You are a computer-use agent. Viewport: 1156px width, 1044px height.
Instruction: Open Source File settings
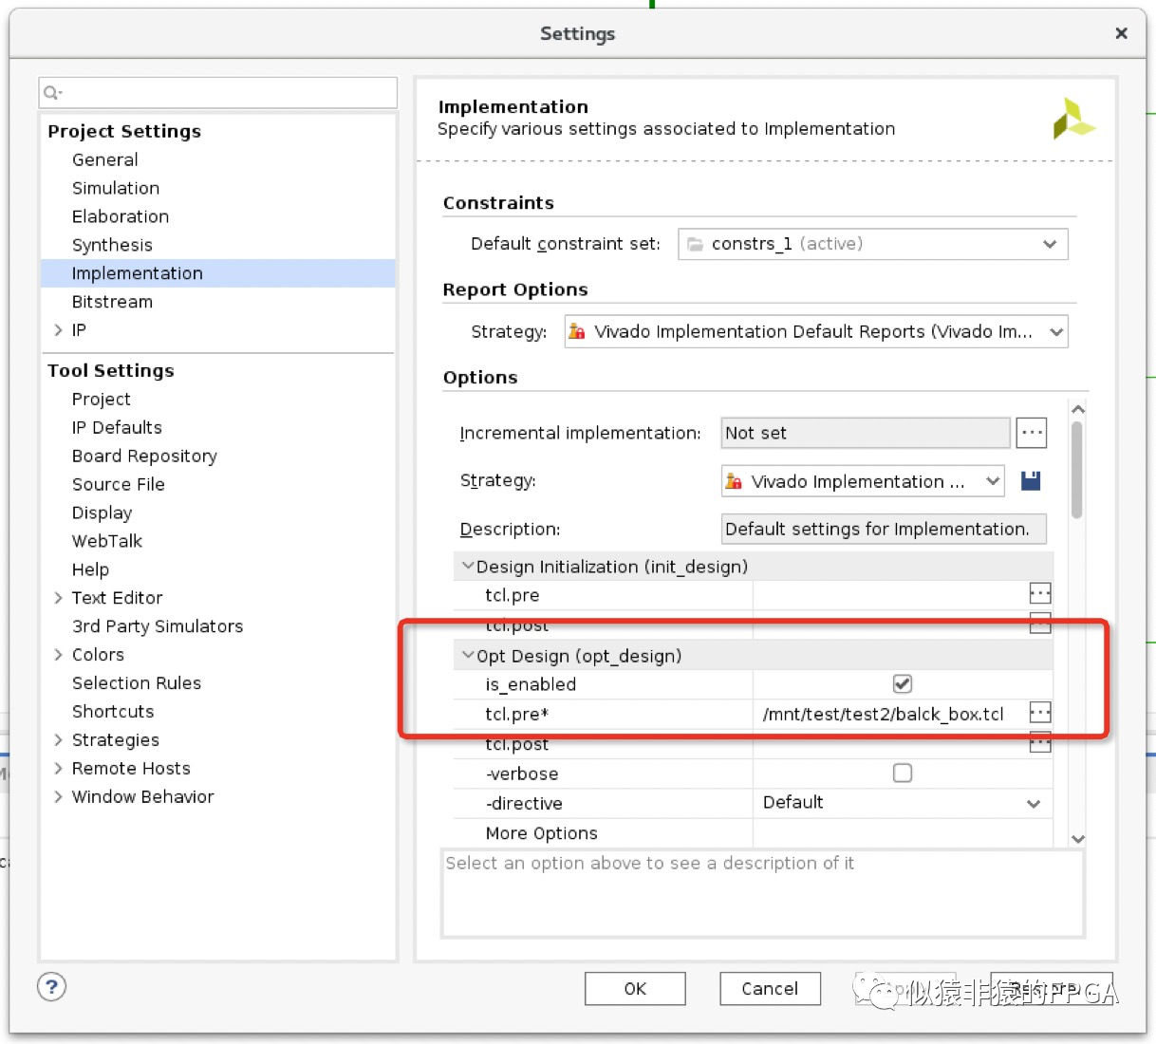click(x=119, y=484)
